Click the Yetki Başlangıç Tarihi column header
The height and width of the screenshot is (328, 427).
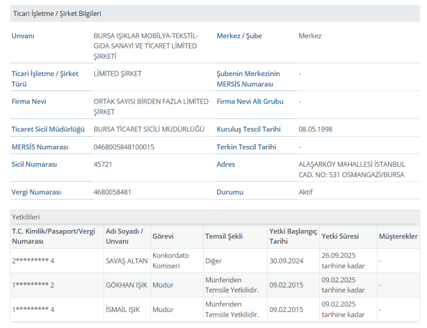[x=293, y=236]
